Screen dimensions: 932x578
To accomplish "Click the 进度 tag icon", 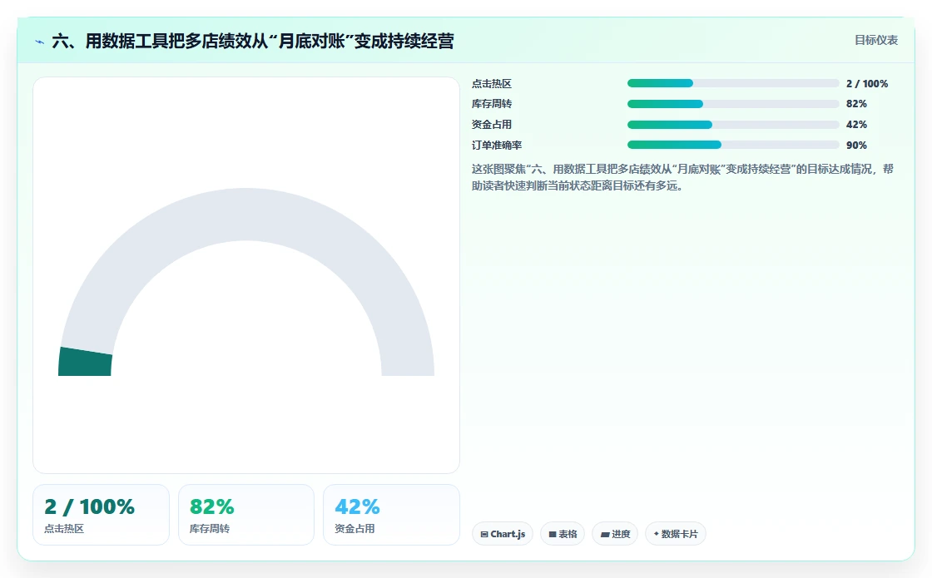I will pos(604,534).
